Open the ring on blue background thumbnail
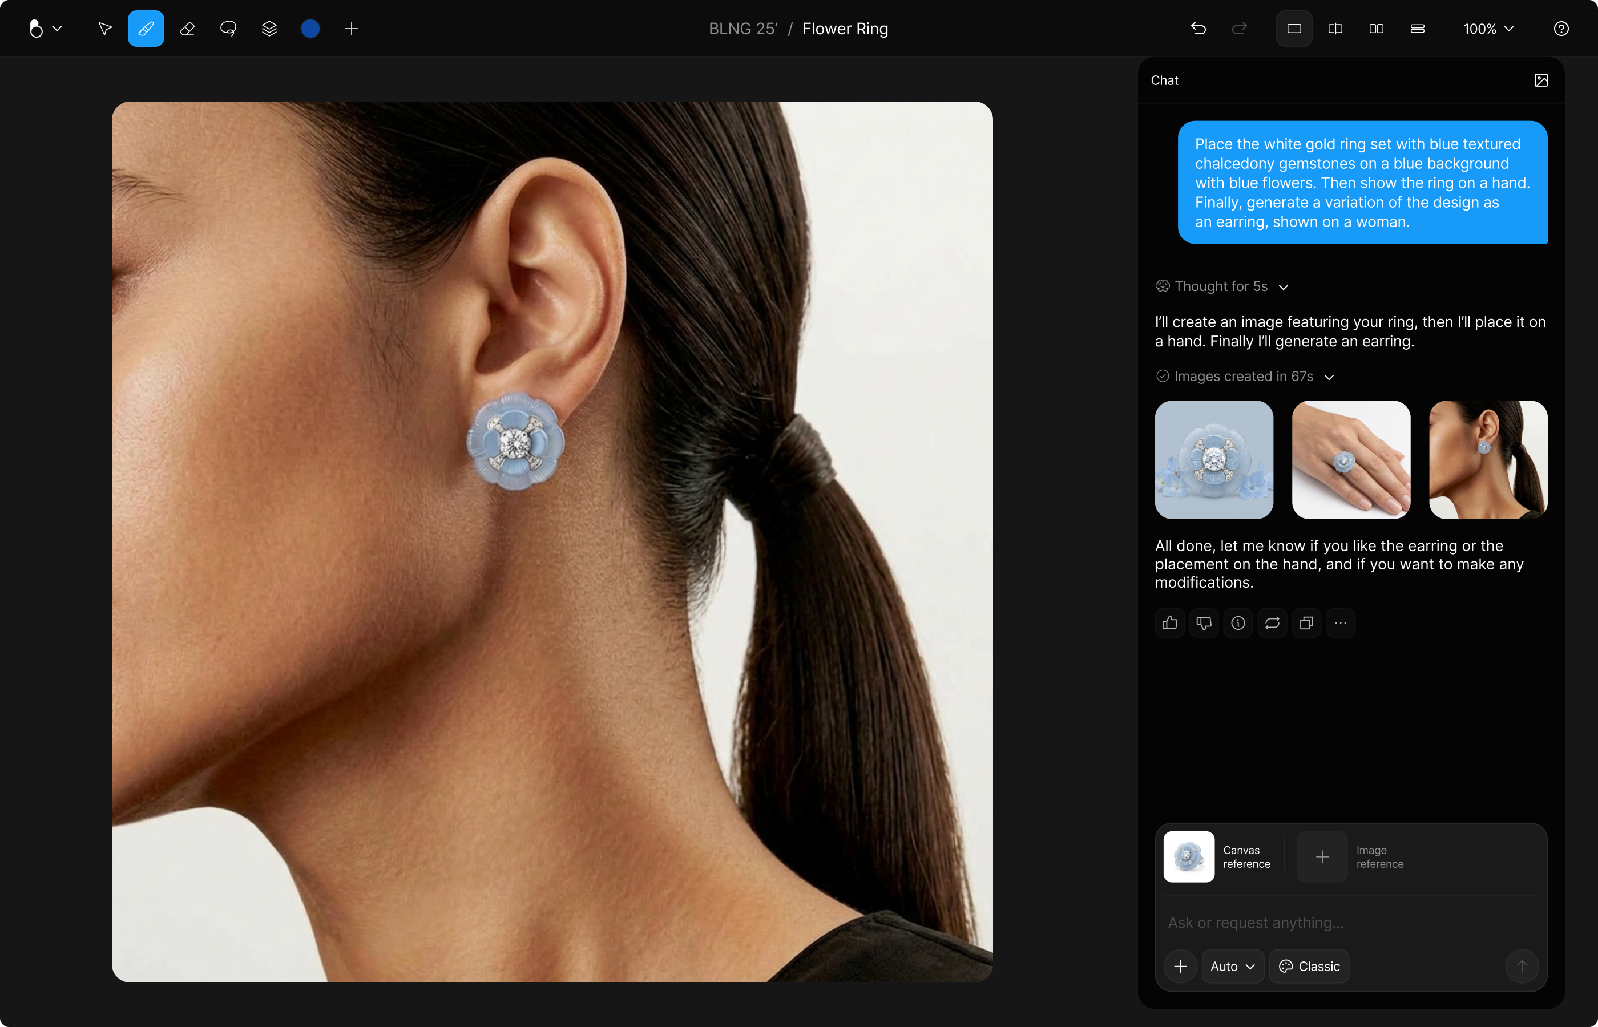Screen dimensions: 1598x1027 (x=1214, y=459)
